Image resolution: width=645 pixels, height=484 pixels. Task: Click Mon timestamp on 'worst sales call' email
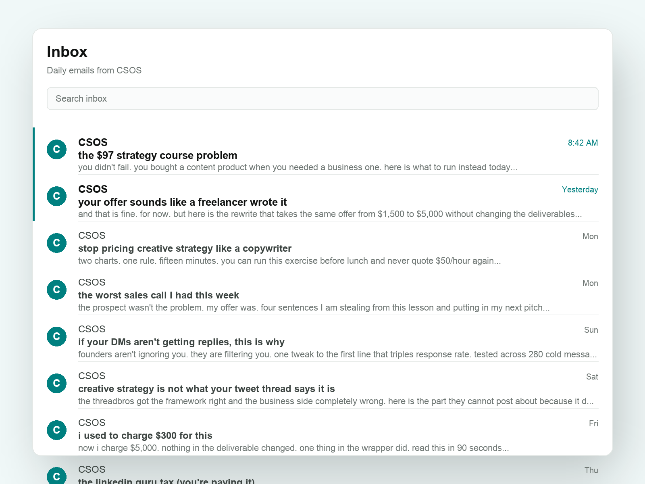tap(590, 283)
